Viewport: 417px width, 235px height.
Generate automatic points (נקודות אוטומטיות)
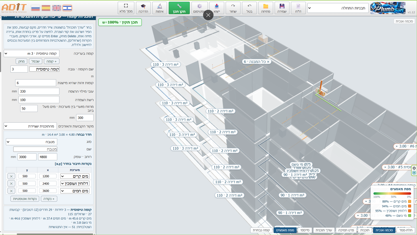coord(25,199)
